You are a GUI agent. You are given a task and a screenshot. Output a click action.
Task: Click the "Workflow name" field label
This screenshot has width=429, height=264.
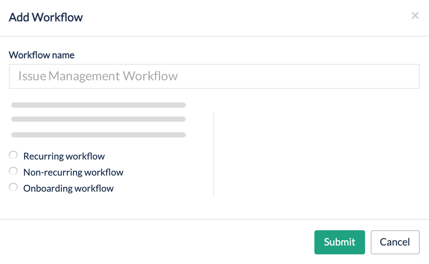click(x=42, y=55)
